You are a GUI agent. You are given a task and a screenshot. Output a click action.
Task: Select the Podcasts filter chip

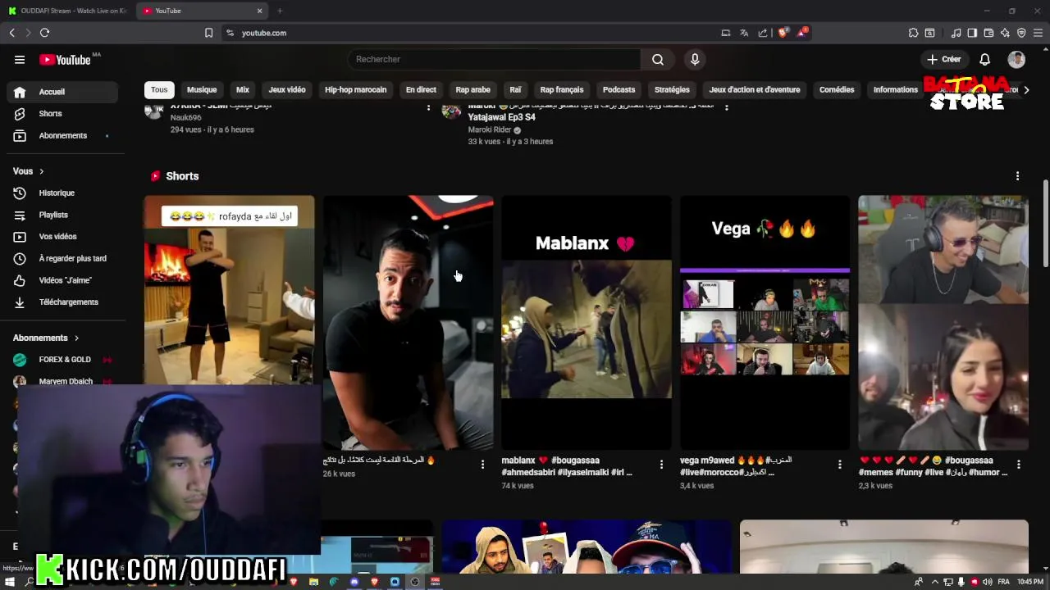[x=619, y=89]
